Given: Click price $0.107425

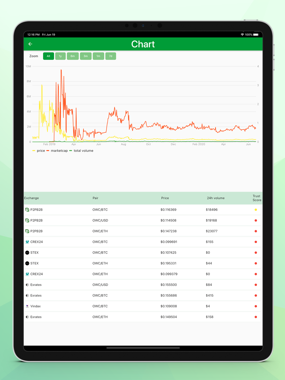Looking at the screenshot, I should click(x=168, y=253).
